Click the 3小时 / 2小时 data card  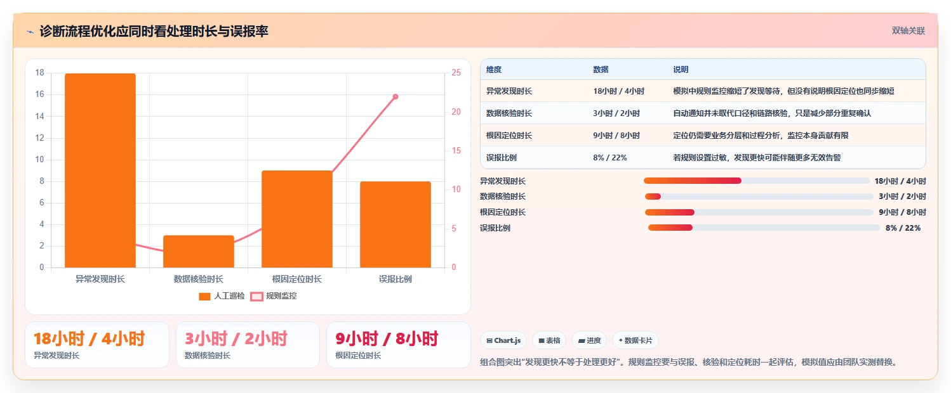(248, 345)
